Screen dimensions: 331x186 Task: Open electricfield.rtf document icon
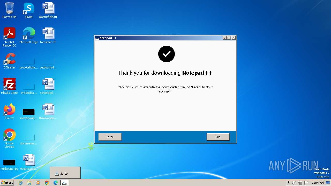(48, 10)
